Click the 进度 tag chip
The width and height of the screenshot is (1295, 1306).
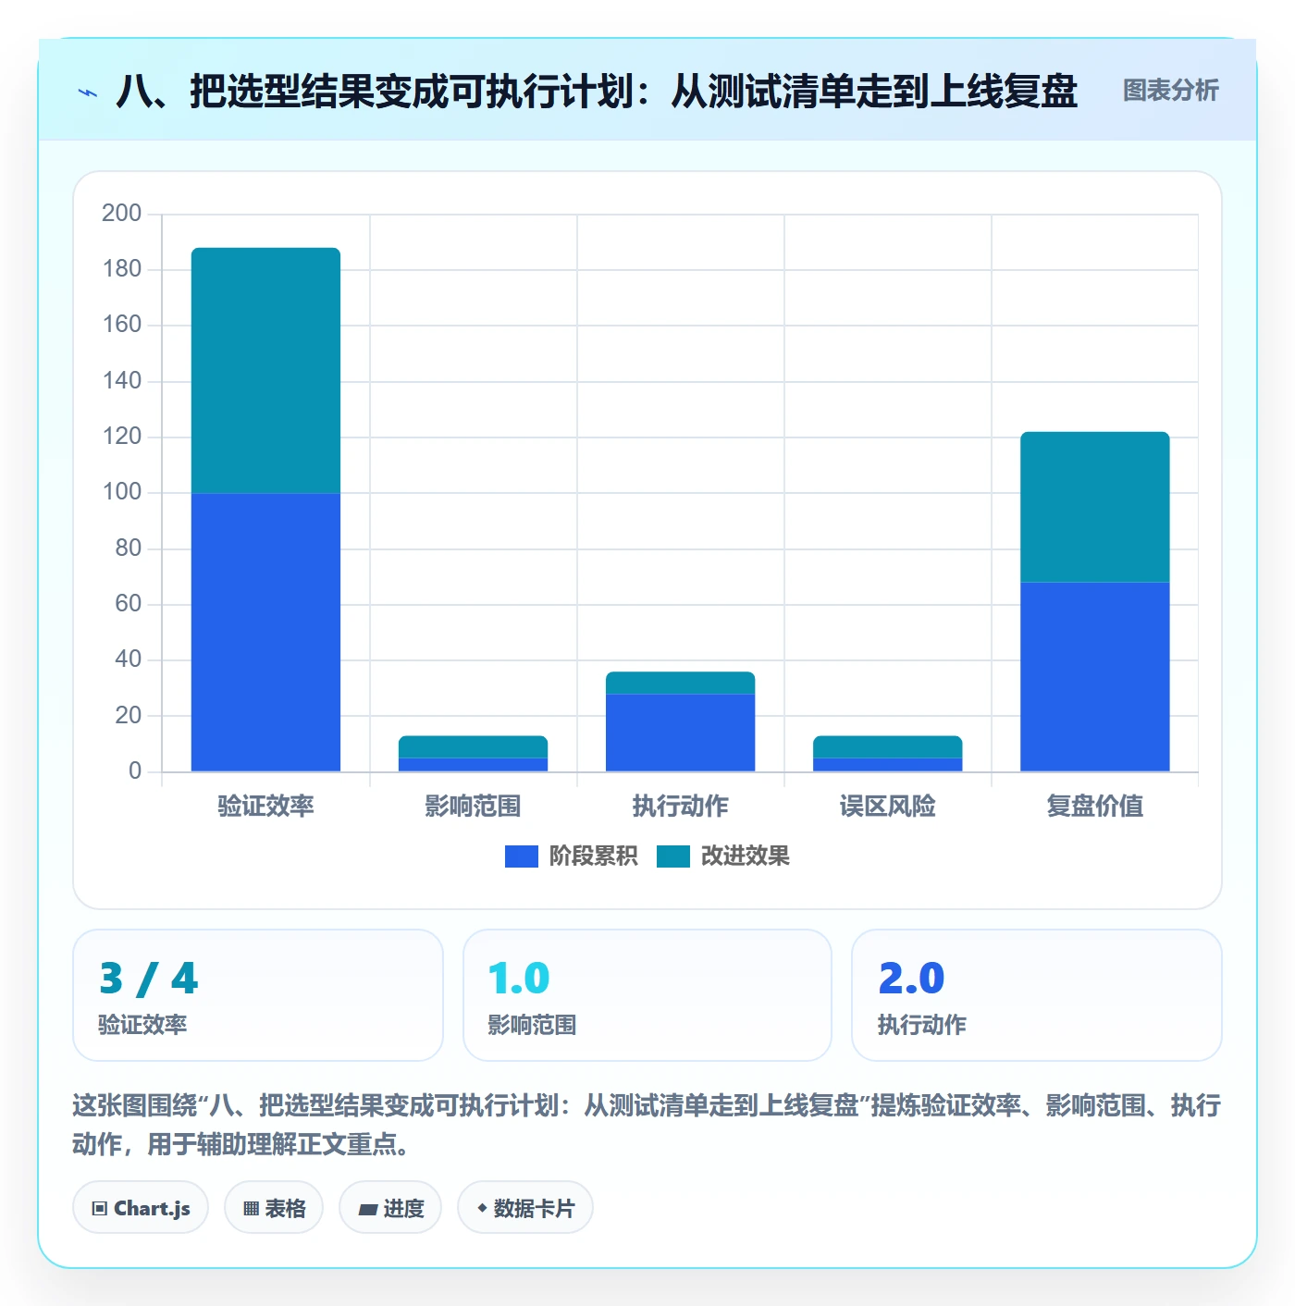tap(390, 1208)
